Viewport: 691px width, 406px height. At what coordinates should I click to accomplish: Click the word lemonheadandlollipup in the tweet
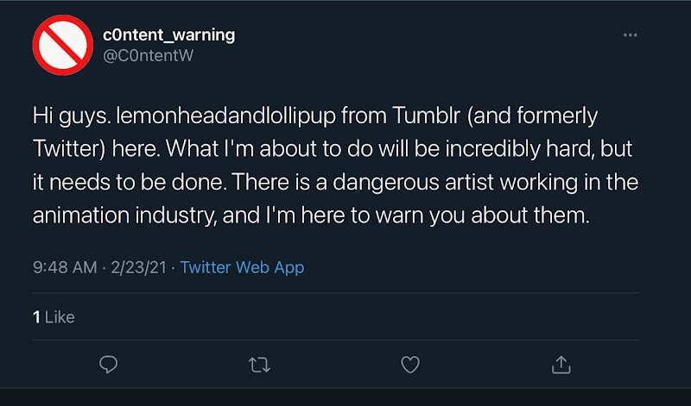(226, 116)
